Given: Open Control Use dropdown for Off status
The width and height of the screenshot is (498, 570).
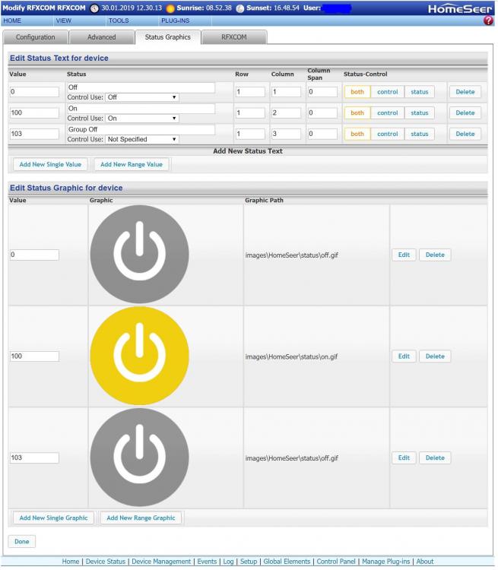Looking at the screenshot, I should pos(142,97).
